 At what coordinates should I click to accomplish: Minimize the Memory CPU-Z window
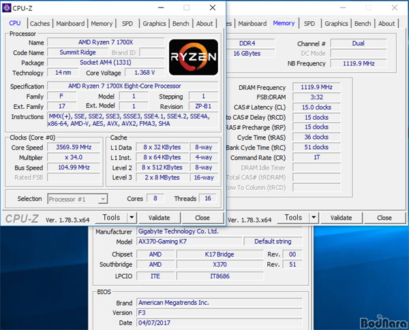pyautogui.click(x=343, y=7)
